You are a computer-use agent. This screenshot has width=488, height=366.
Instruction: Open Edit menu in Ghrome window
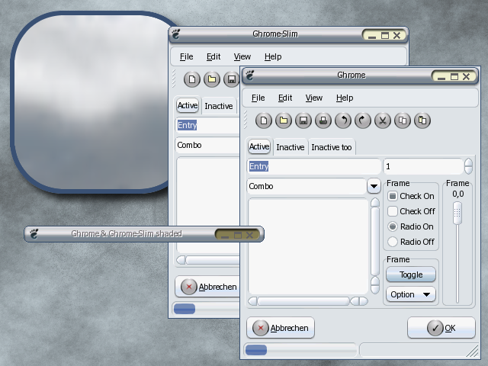click(285, 98)
